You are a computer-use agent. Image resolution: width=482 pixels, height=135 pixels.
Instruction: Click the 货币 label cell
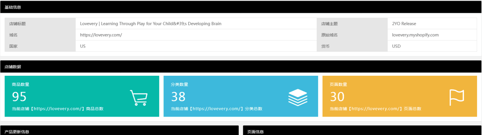352,46
